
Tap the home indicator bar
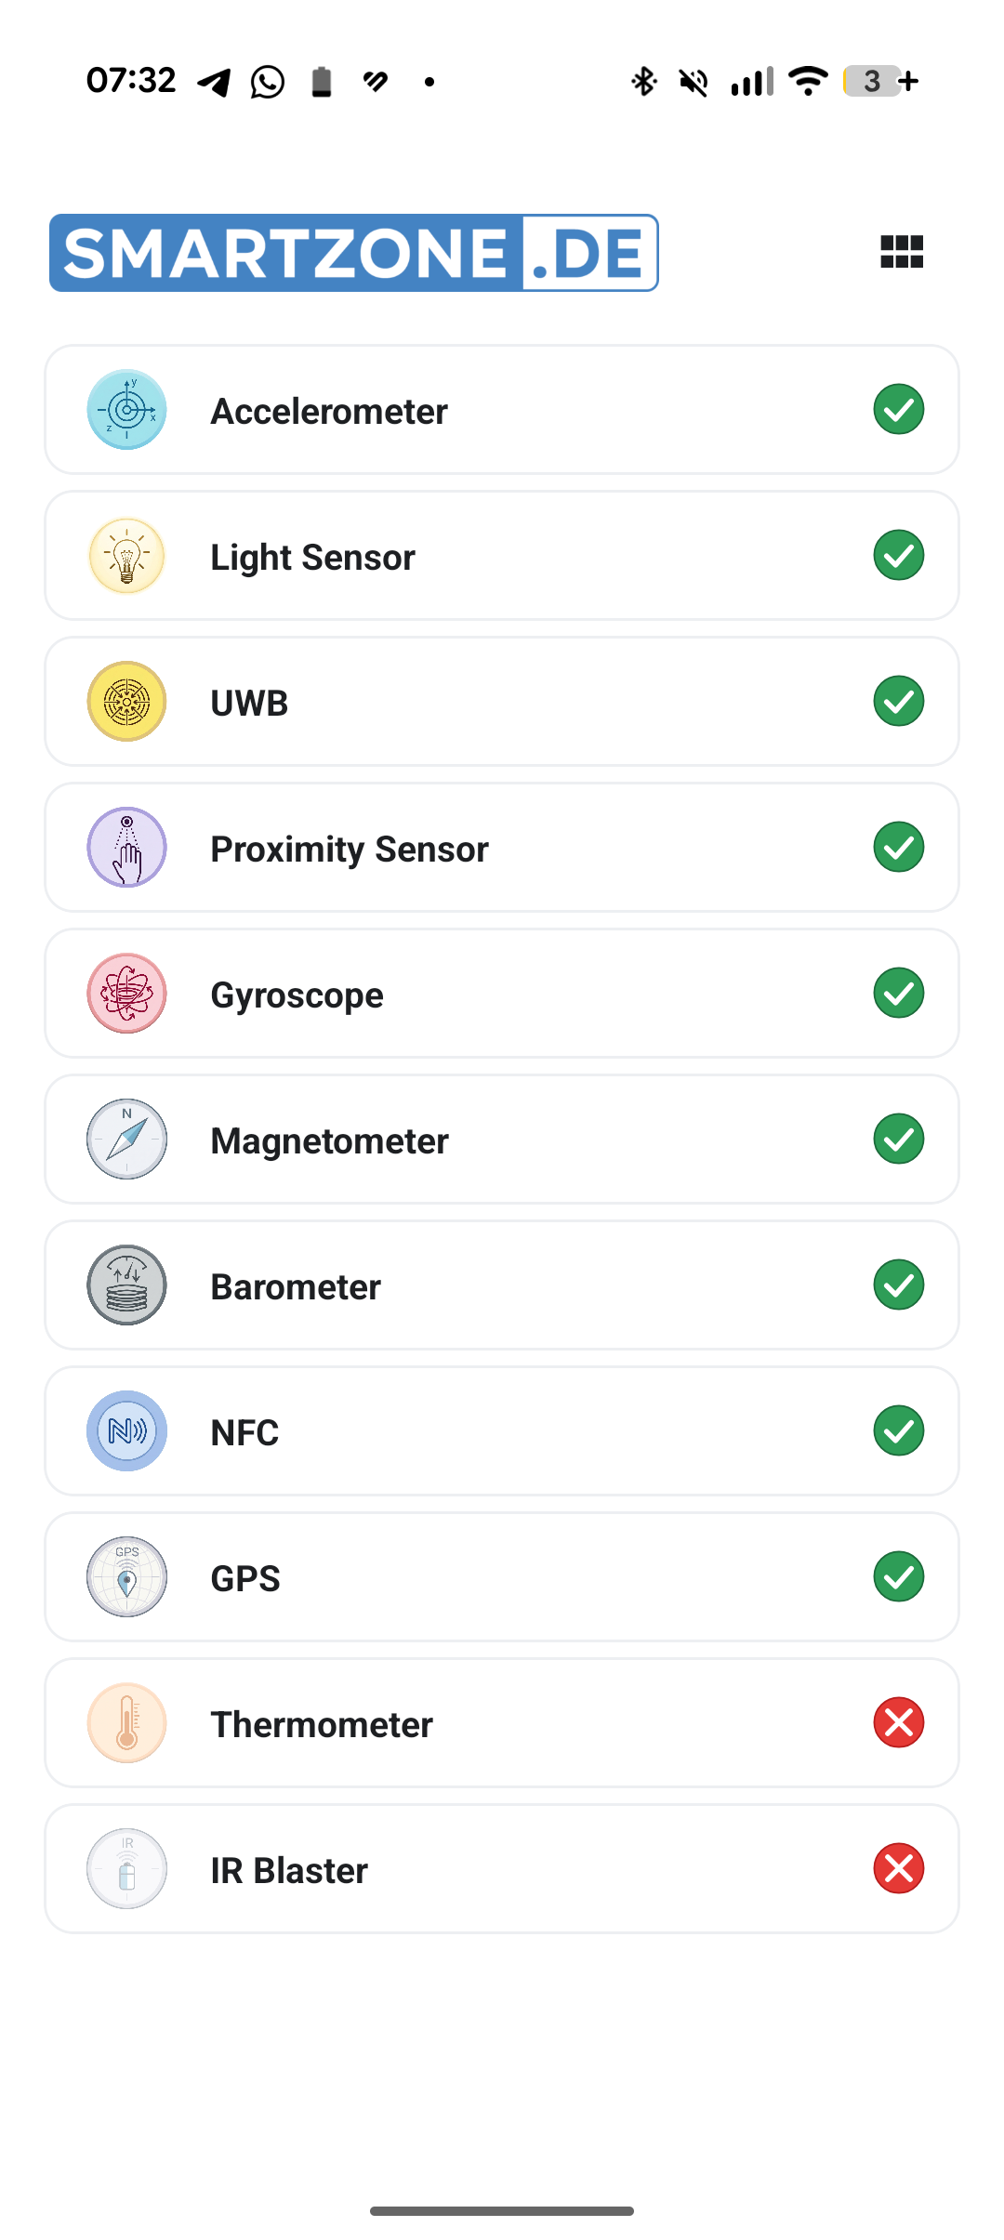click(502, 2211)
